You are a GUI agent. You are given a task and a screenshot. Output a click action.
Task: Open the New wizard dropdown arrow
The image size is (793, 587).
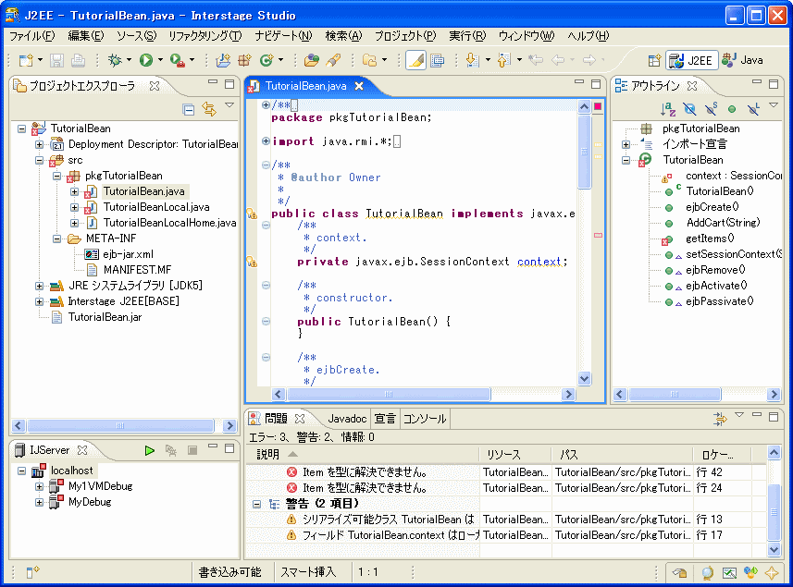(40, 61)
